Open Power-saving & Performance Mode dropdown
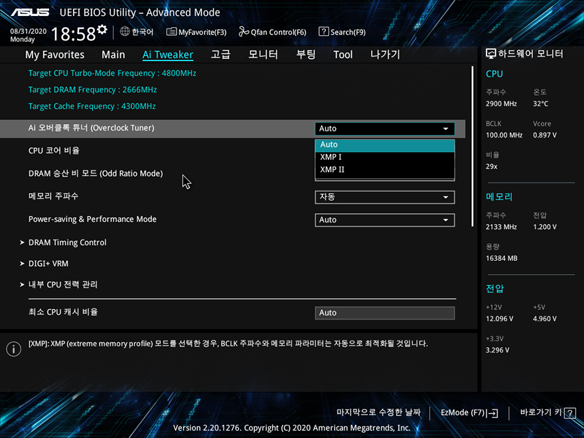This screenshot has height=438, width=584. 385,220
